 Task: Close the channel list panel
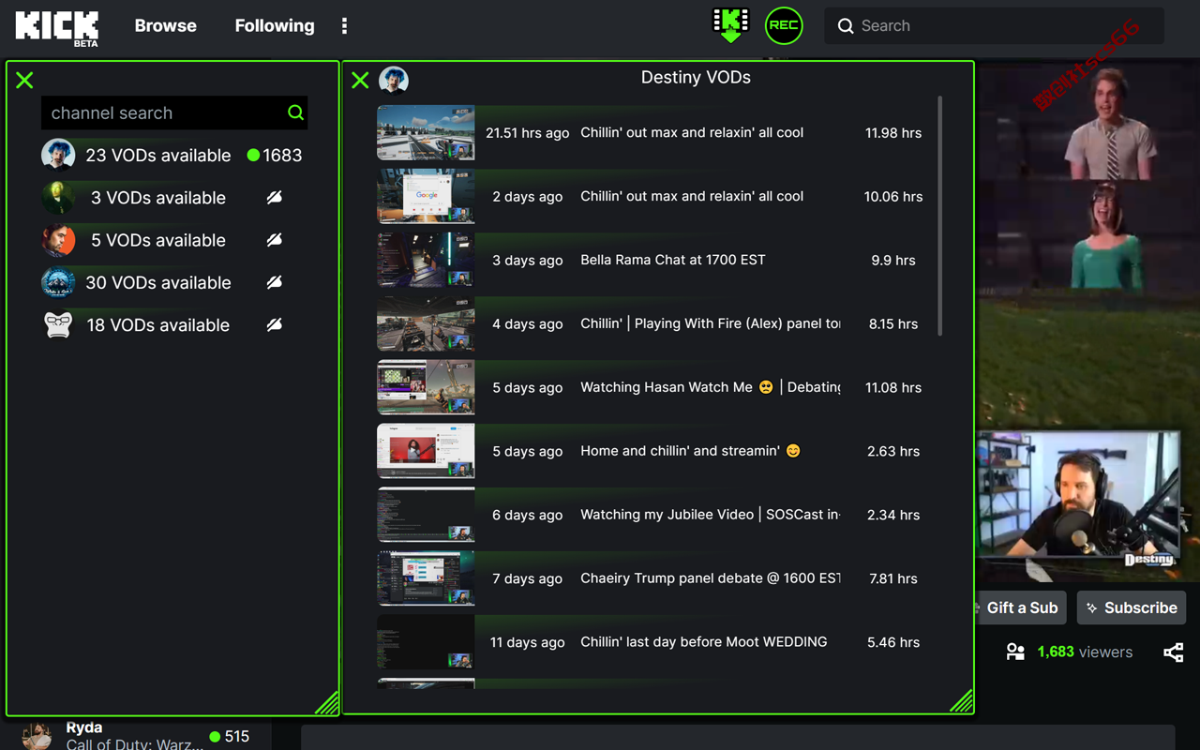(x=25, y=81)
